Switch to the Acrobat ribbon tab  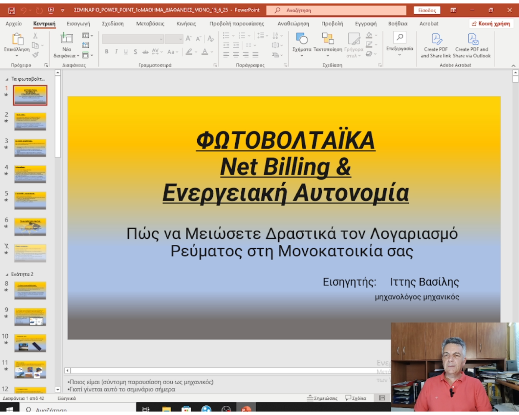pyautogui.click(x=429, y=23)
